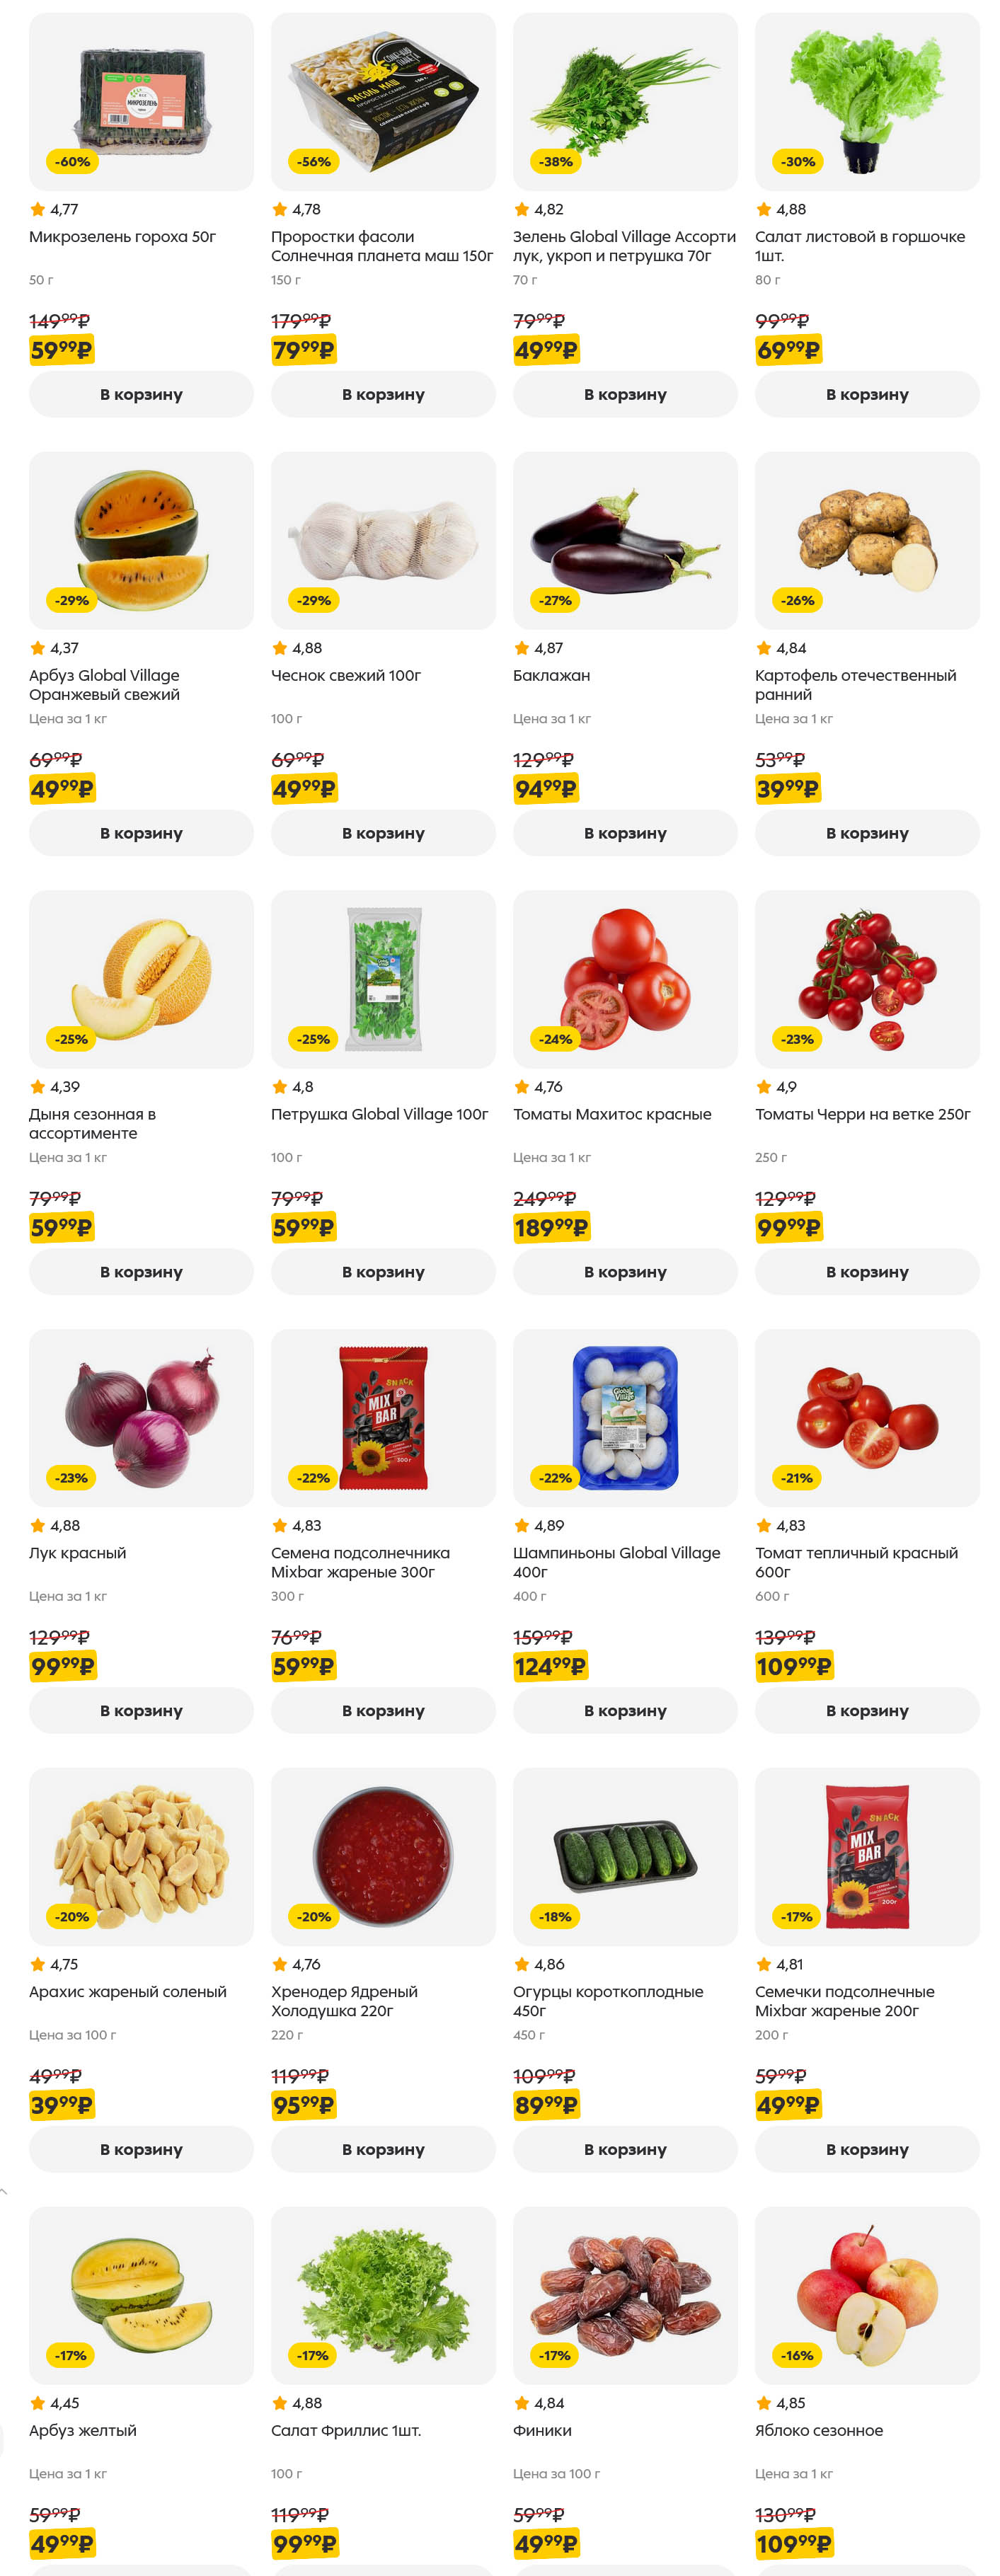
Task: Add Томаты Черри на ветке to cart
Action: coord(867,1271)
